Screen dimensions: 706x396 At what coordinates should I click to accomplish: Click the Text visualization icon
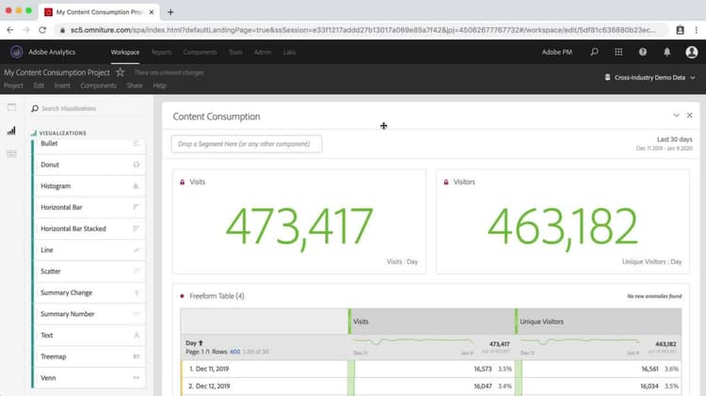coord(136,335)
